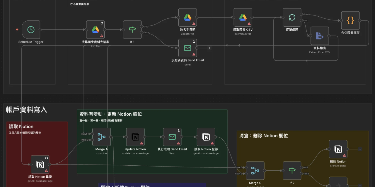Click warning icon on Update Notion node
Image resolution: width=375 pixels, height=187 pixels.
(x=142, y=143)
